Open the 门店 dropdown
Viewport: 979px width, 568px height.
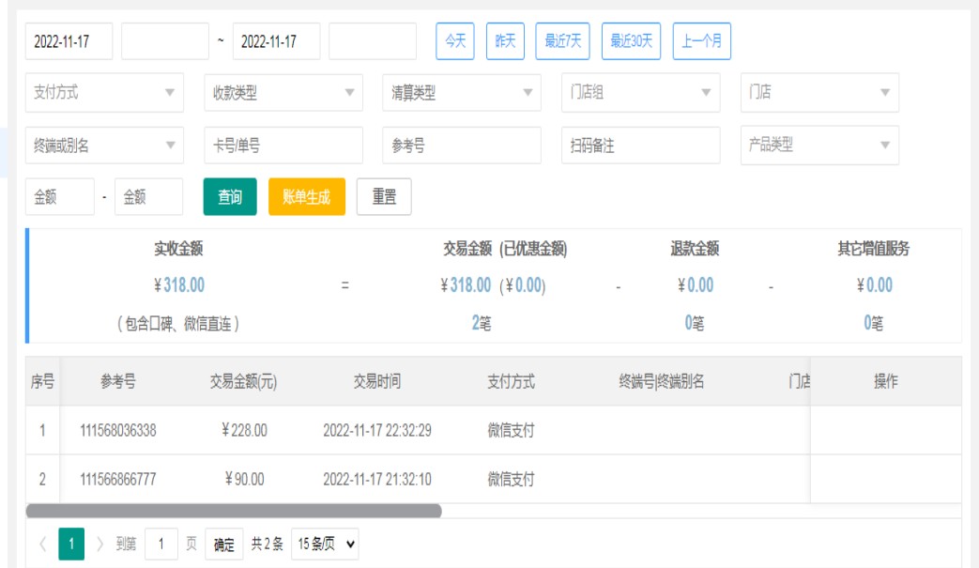coord(819,93)
